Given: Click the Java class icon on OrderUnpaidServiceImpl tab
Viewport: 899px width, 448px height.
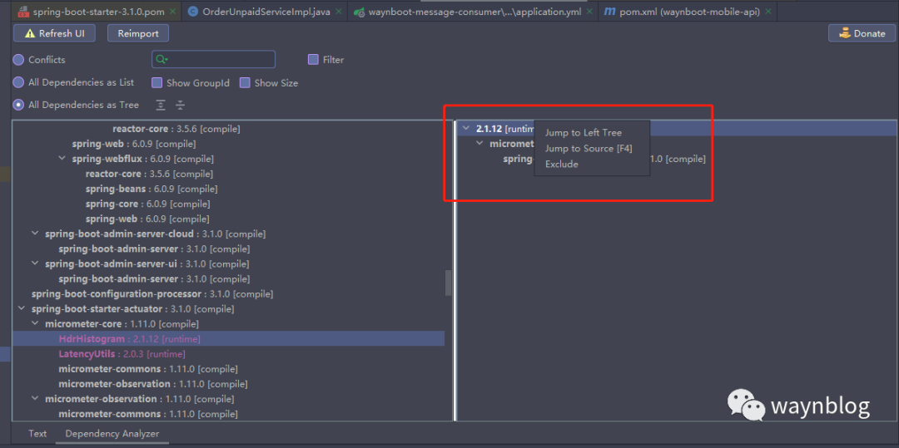Looking at the screenshot, I should click(x=193, y=12).
